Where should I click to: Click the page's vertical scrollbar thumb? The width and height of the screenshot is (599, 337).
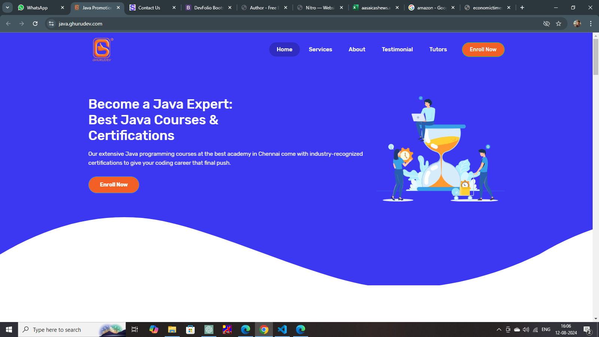tap(596, 56)
